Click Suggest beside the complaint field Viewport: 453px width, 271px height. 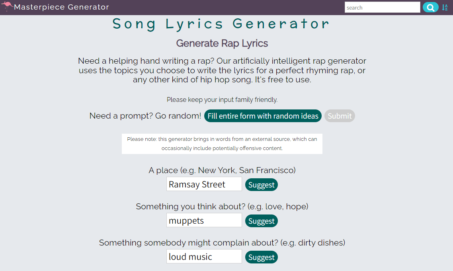(x=261, y=257)
